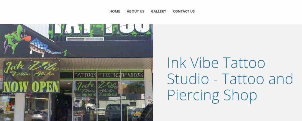Open the HOME navigation link

pos(115,11)
